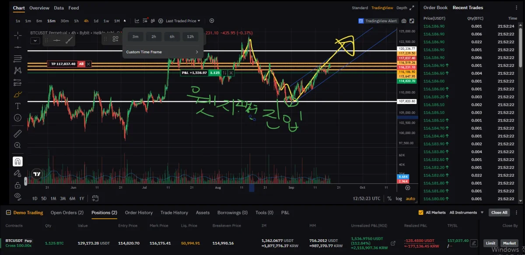Open the Indicators icon in toolbar
Screen dimensions: 525x255
(x=145, y=21)
